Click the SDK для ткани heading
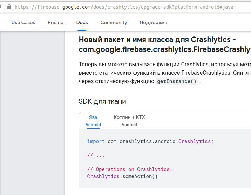Image resolution: width=251 pixels, height=195 pixels. click(x=102, y=101)
